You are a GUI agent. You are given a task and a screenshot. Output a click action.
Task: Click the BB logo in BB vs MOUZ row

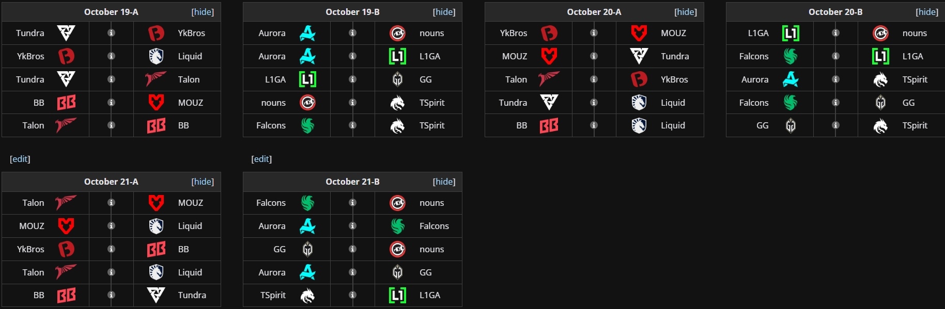[66, 103]
